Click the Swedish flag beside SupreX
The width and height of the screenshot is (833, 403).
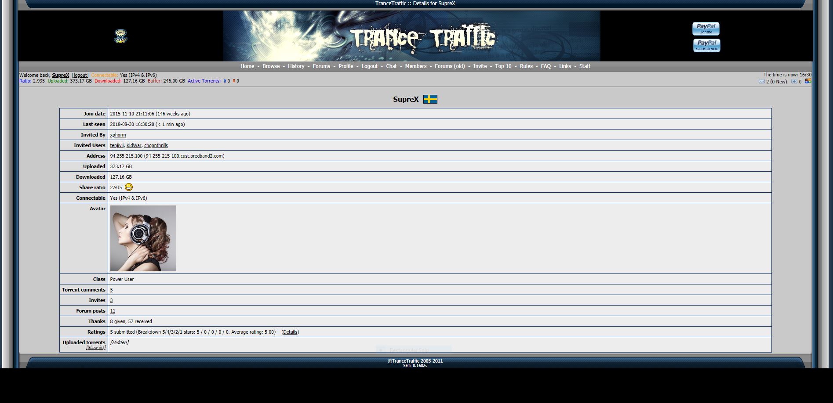430,99
